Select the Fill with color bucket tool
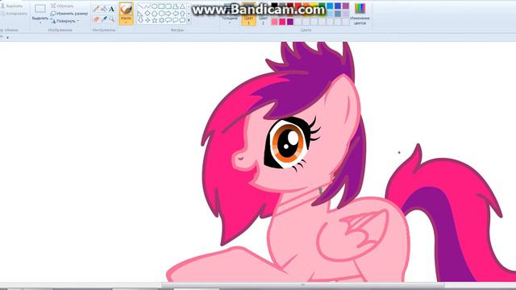This screenshot has width=516, height=290. (x=104, y=9)
